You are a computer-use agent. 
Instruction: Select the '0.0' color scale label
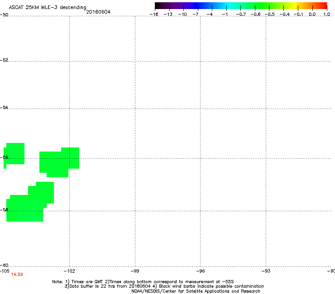(x=312, y=14)
